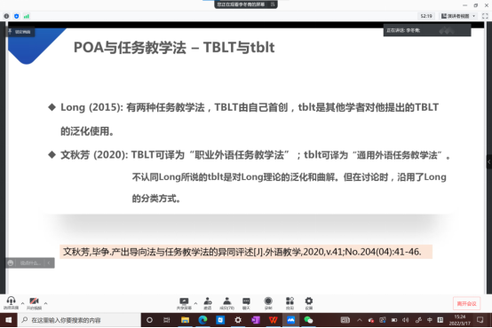The height and width of the screenshot is (328, 492).
Task: Click the Windows taskbar search field
Action: tap(79, 320)
